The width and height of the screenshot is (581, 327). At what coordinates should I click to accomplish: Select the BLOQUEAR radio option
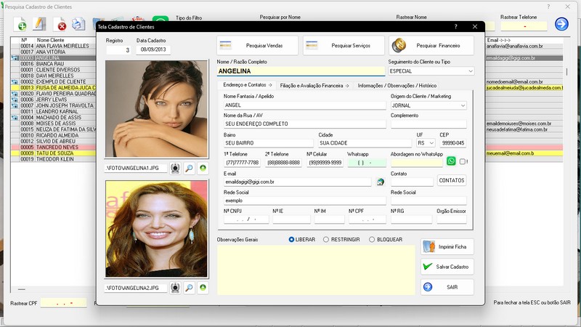(372, 239)
